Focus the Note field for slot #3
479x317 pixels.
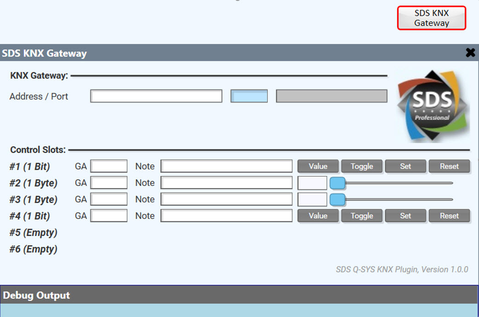tap(226, 199)
